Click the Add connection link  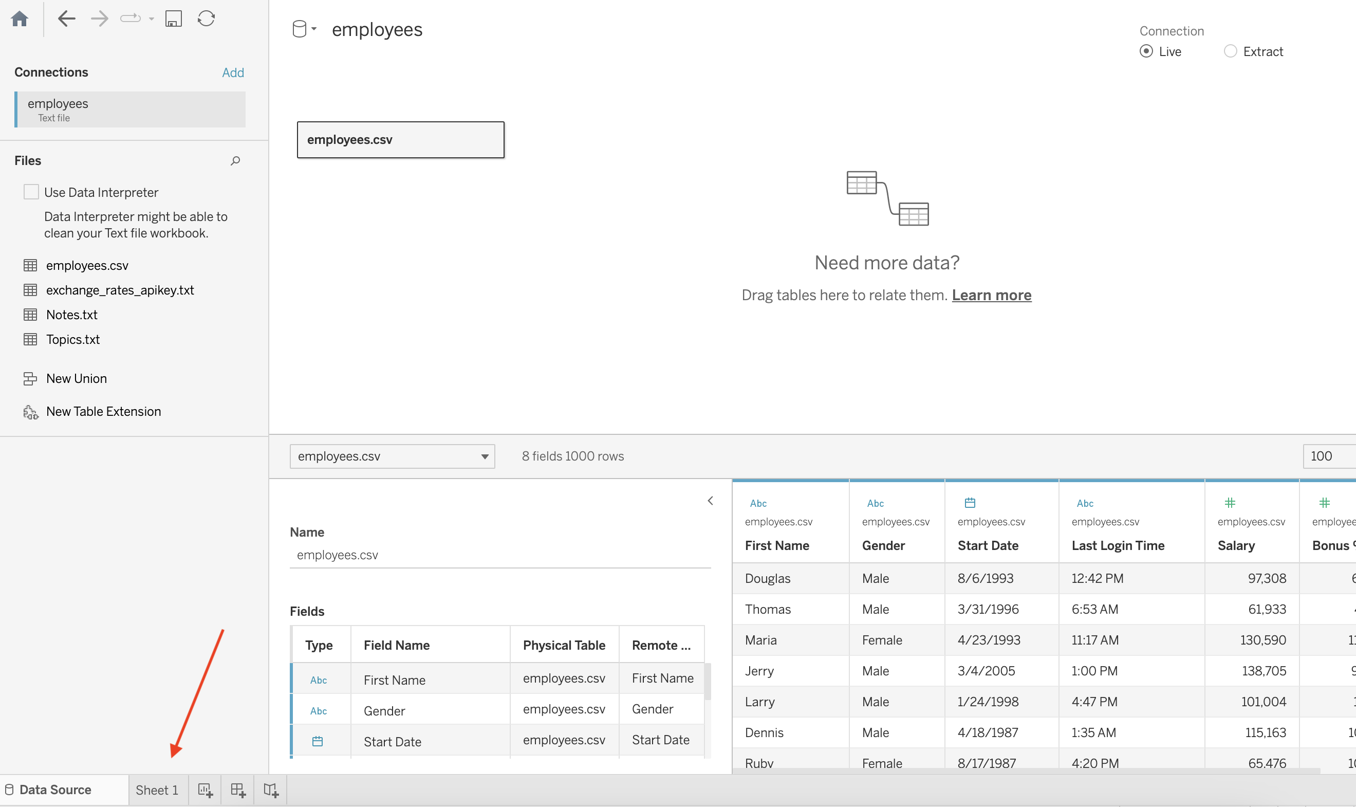(x=233, y=73)
